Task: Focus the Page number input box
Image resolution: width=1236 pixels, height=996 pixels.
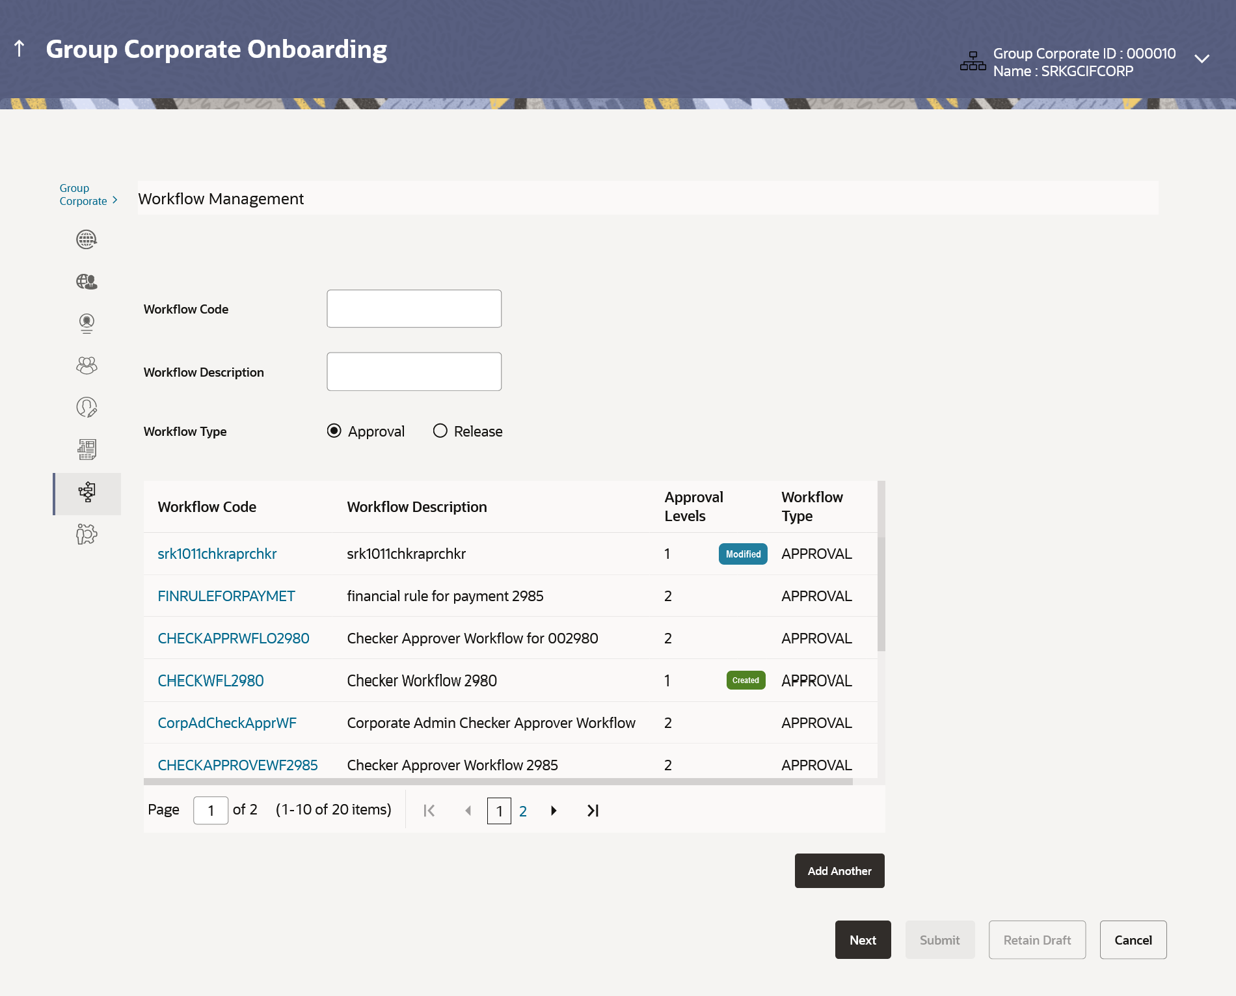Action: 211,810
